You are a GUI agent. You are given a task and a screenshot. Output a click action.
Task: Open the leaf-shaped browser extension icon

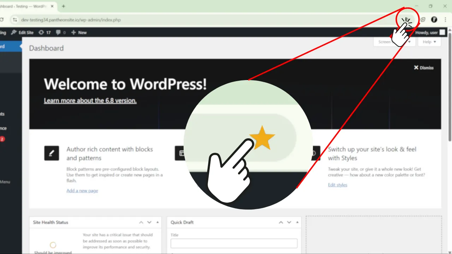pos(423,20)
